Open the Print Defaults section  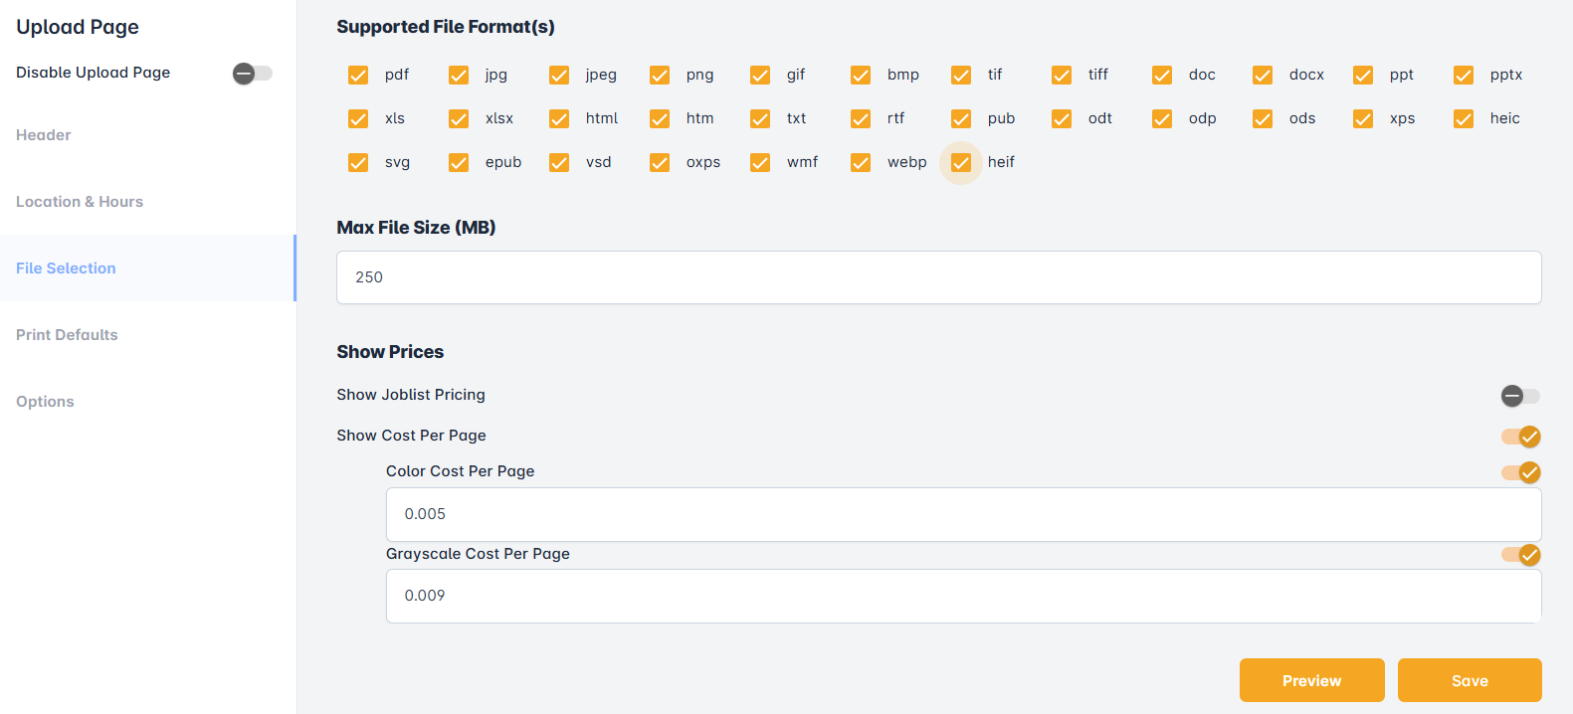(67, 335)
